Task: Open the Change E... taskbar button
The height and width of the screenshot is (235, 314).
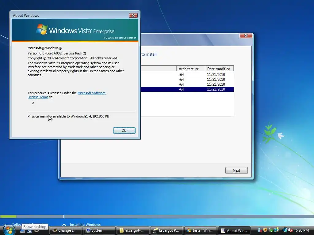Action: click(x=66, y=230)
